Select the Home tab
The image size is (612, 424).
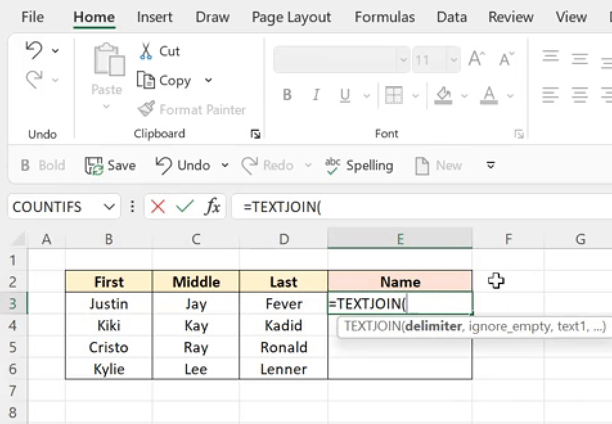click(x=94, y=17)
